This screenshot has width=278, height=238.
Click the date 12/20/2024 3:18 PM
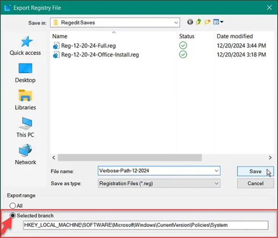241,54
